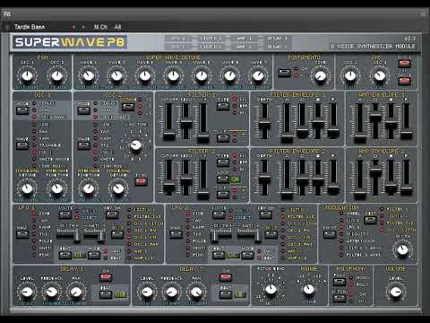Click the Delay 2 LEVEL knob

coord(147,292)
